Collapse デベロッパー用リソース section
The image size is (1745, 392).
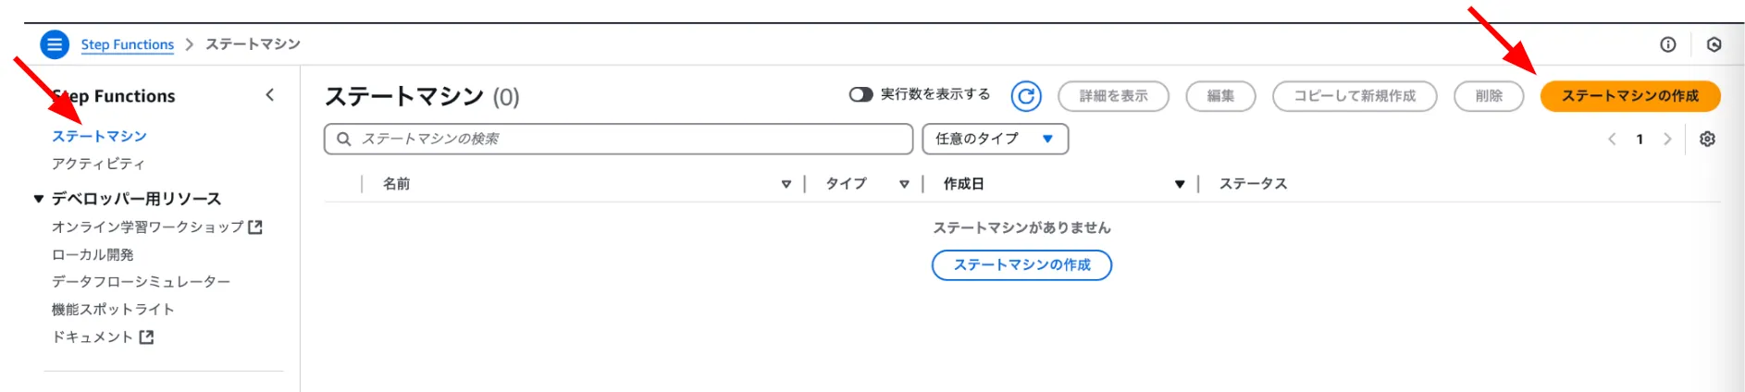(39, 199)
